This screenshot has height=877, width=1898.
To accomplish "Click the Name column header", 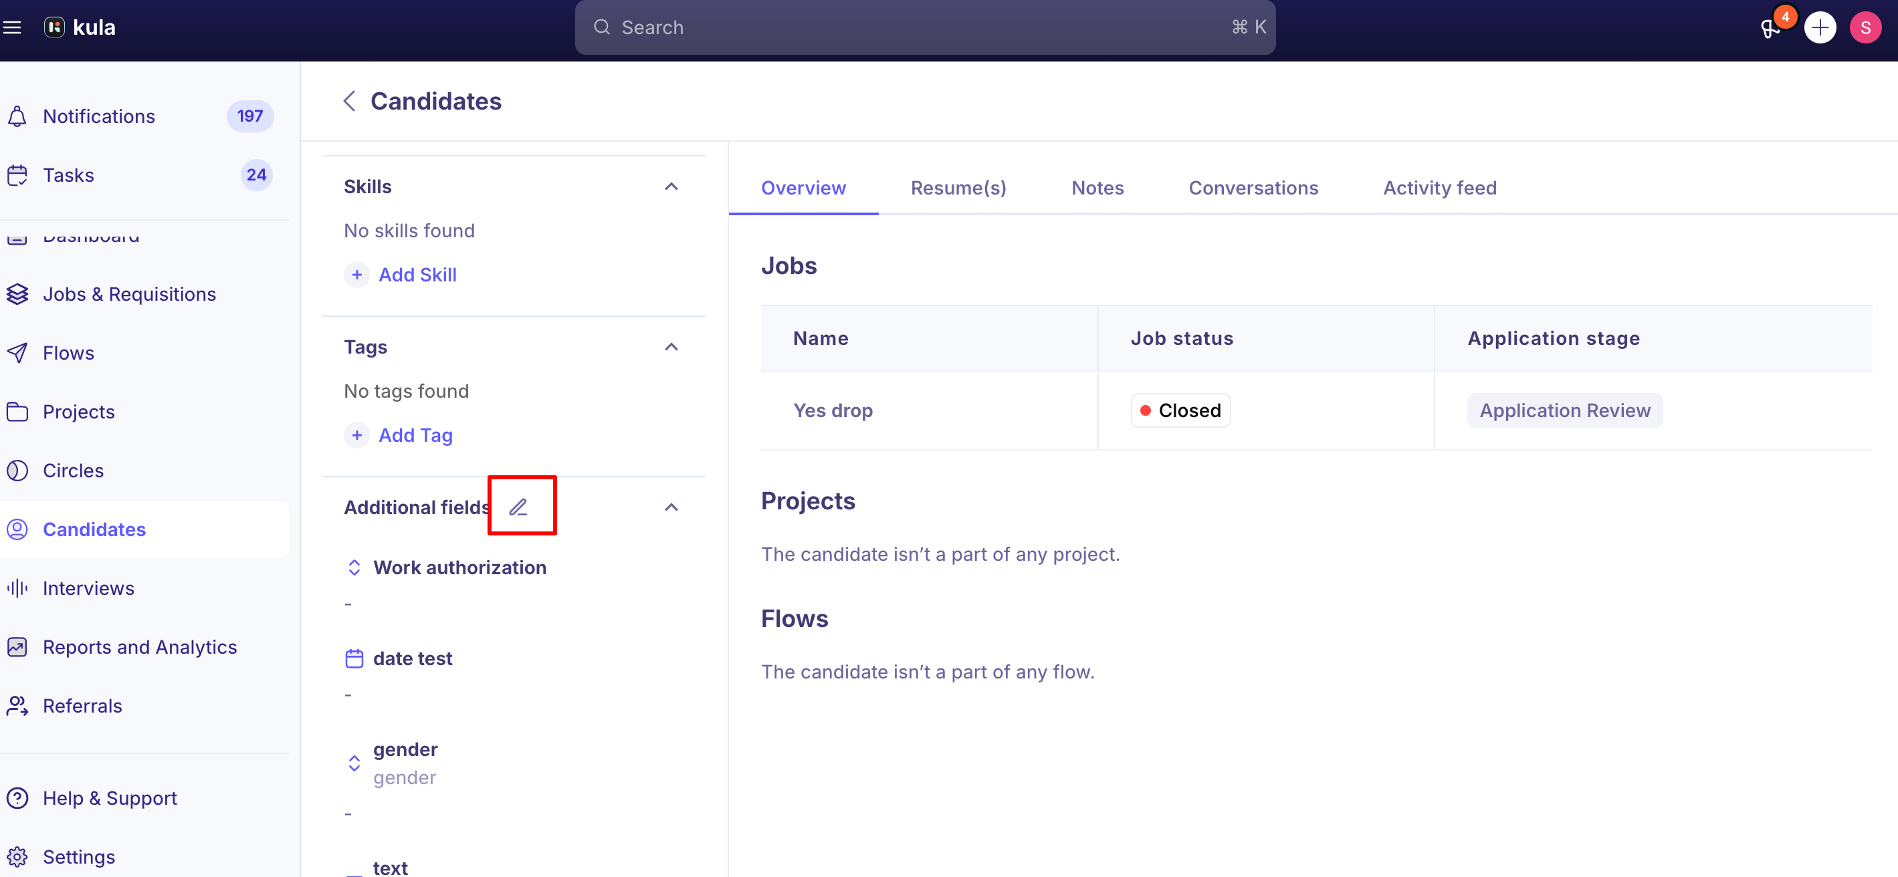I will coord(820,338).
